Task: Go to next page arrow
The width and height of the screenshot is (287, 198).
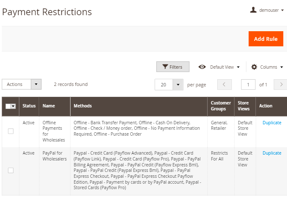Action: (280, 85)
